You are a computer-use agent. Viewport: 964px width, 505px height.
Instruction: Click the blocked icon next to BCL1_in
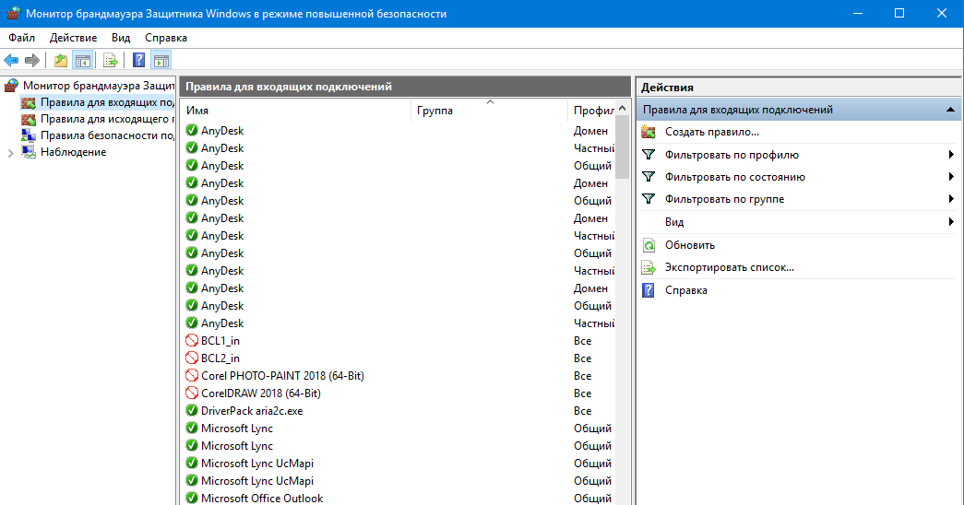coord(192,341)
